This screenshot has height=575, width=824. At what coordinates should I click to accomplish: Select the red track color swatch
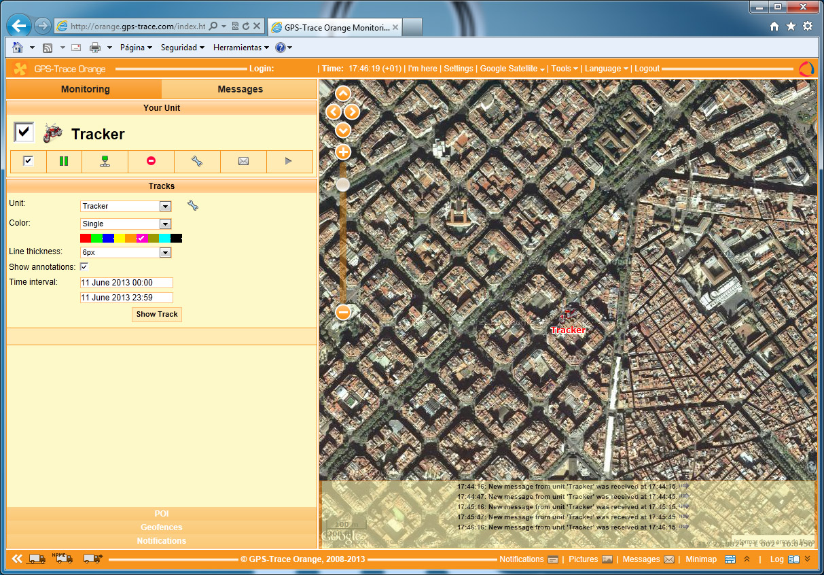tap(86, 238)
